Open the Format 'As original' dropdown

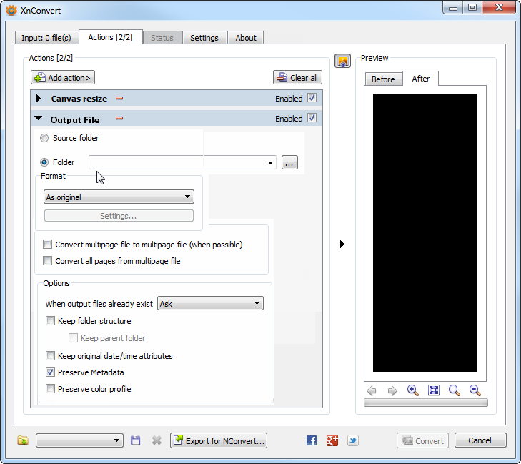pyautogui.click(x=119, y=197)
